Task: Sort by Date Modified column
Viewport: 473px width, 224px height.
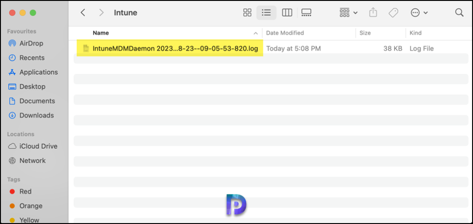Action: [x=285, y=33]
